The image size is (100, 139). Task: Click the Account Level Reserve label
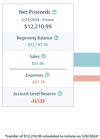(35, 94)
